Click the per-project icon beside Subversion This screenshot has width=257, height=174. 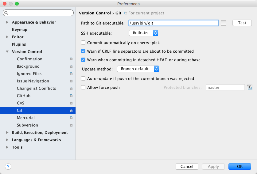pos(71,125)
